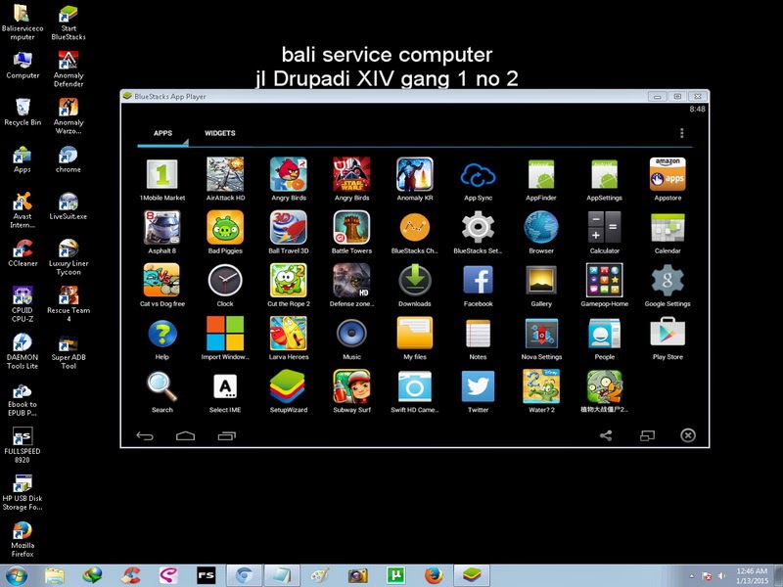This screenshot has width=783, height=587.
Task: Open the Facebook app
Action: pyautogui.click(x=478, y=280)
